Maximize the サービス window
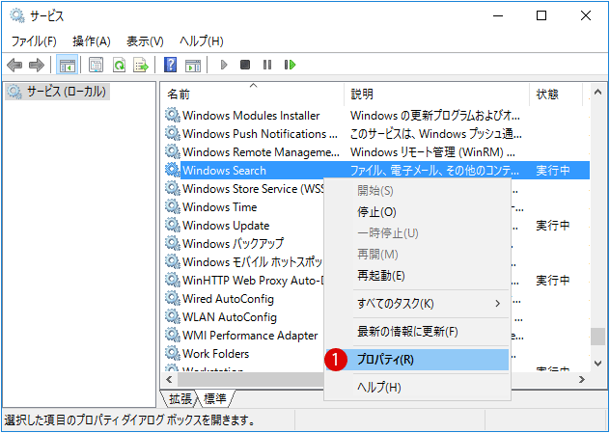 click(x=541, y=15)
